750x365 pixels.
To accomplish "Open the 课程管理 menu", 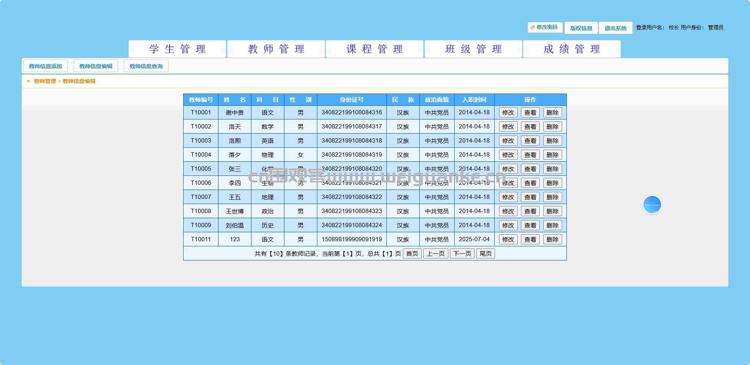I will pyautogui.click(x=375, y=49).
